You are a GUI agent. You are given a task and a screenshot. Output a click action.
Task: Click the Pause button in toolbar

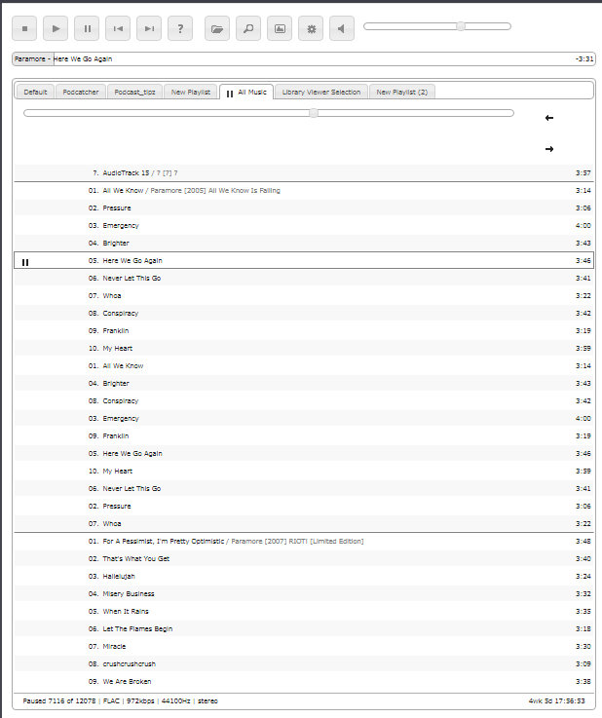(87, 28)
